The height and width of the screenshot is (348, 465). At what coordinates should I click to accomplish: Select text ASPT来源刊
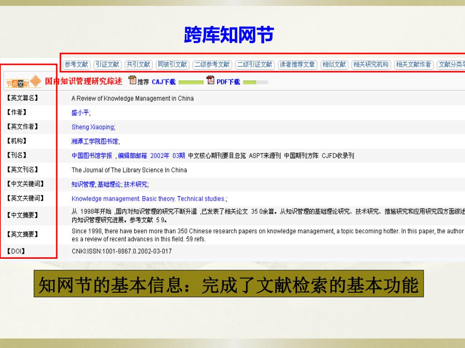coord(265,156)
